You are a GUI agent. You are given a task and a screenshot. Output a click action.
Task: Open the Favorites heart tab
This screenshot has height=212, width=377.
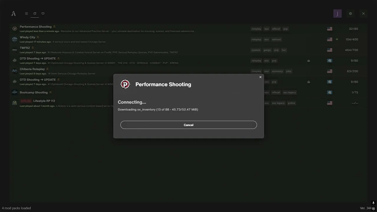pyautogui.click(x=43, y=14)
